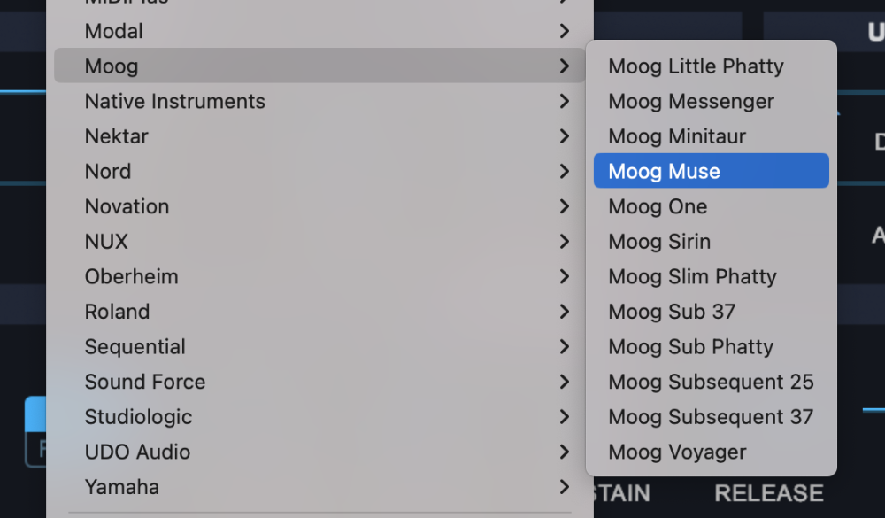Choose Moog One from submenu
The height and width of the screenshot is (518, 885).
[658, 206]
